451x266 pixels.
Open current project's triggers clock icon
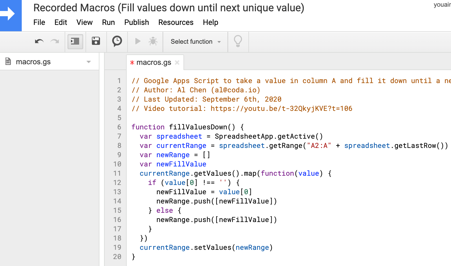pos(117,41)
